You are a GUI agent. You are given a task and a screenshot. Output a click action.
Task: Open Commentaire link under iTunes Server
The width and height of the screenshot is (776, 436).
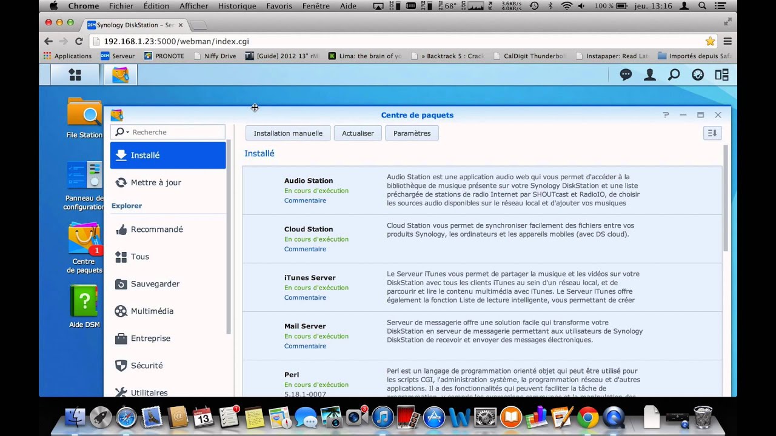pos(305,297)
